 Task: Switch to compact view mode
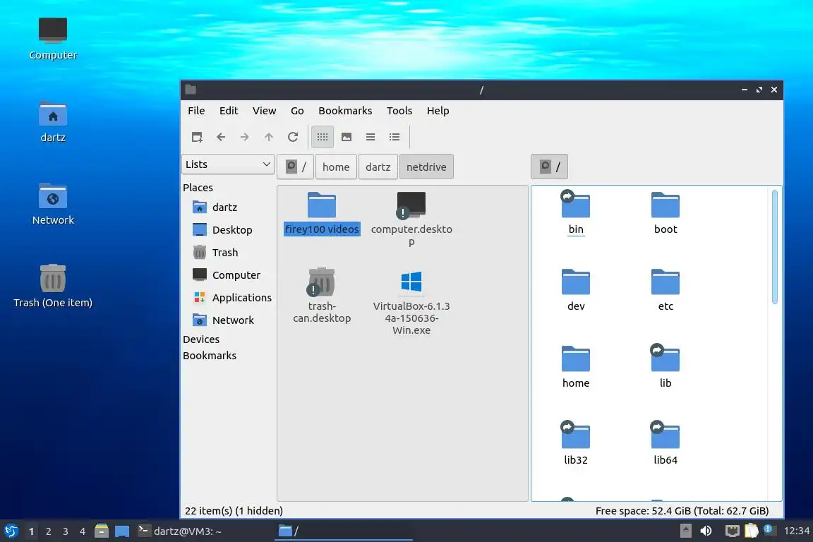point(371,137)
